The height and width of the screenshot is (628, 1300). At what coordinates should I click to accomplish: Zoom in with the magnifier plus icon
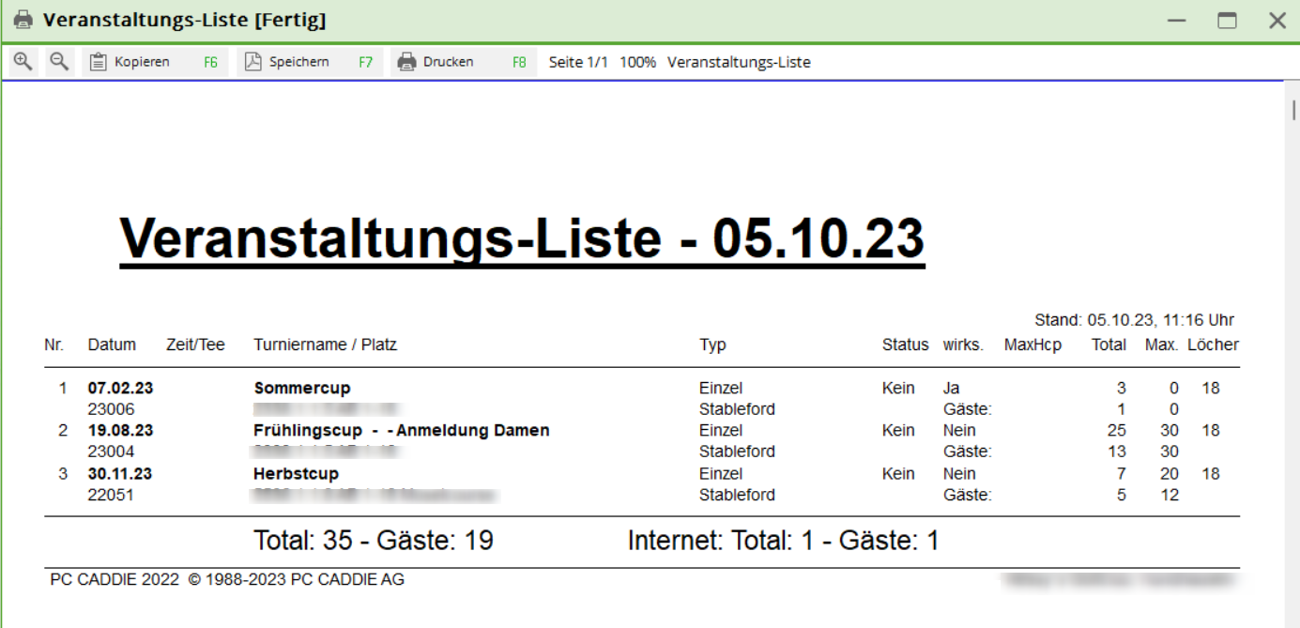click(x=23, y=62)
